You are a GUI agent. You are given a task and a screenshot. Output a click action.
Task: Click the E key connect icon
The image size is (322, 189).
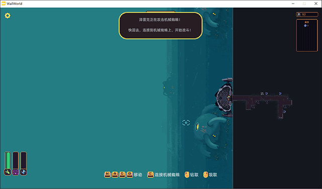click(x=150, y=174)
